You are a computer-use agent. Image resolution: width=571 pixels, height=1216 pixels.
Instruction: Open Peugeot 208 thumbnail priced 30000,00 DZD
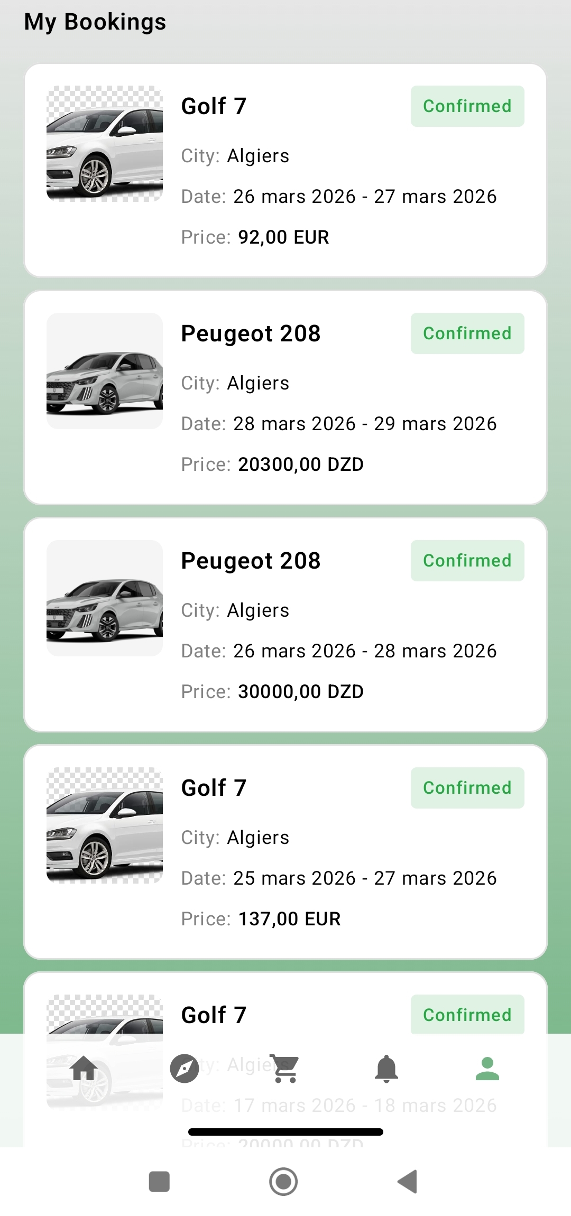point(105,598)
